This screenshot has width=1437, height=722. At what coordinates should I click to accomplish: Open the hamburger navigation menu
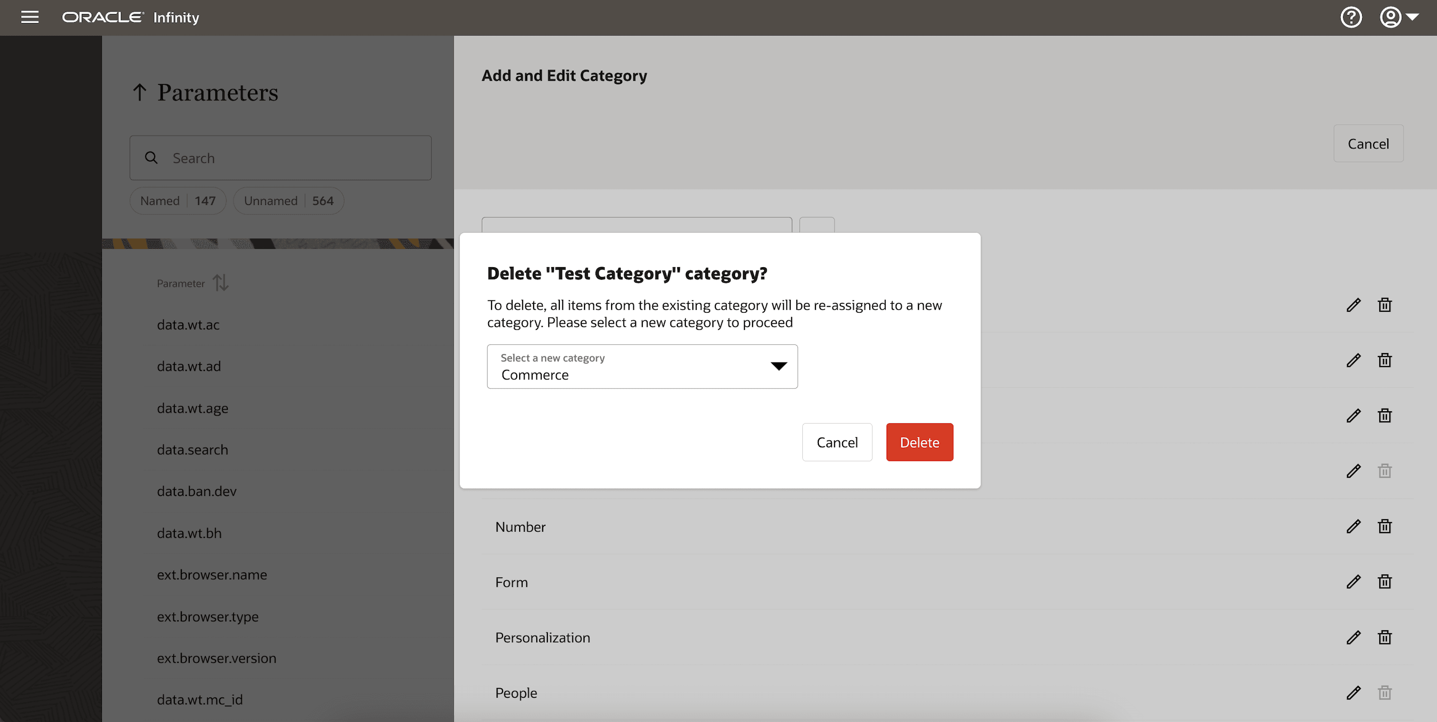pyautogui.click(x=30, y=17)
